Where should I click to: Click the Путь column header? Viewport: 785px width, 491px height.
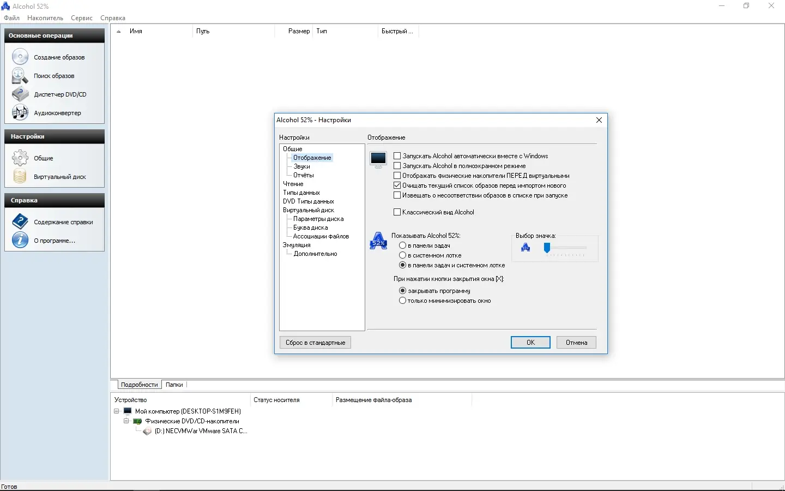(233, 32)
